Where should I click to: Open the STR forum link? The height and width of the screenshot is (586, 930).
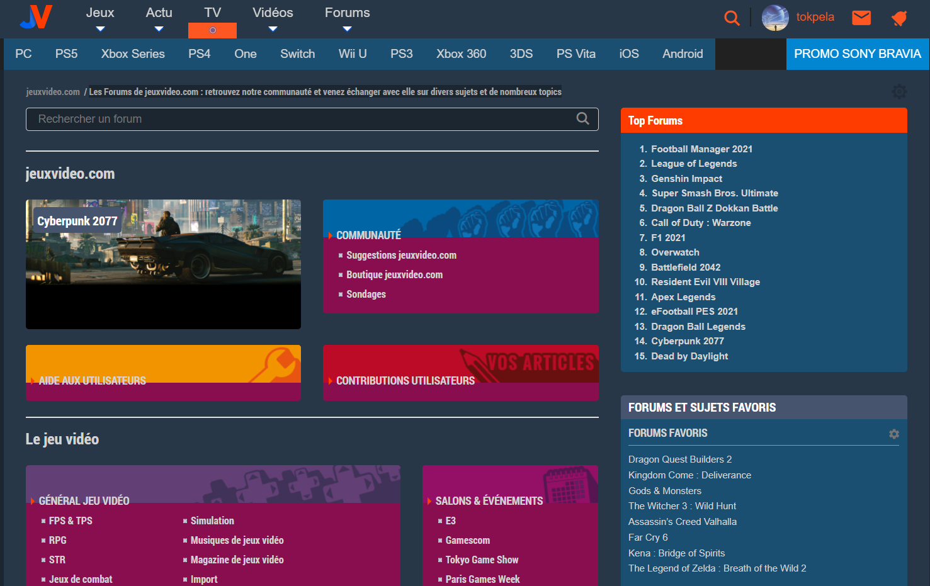(57, 560)
